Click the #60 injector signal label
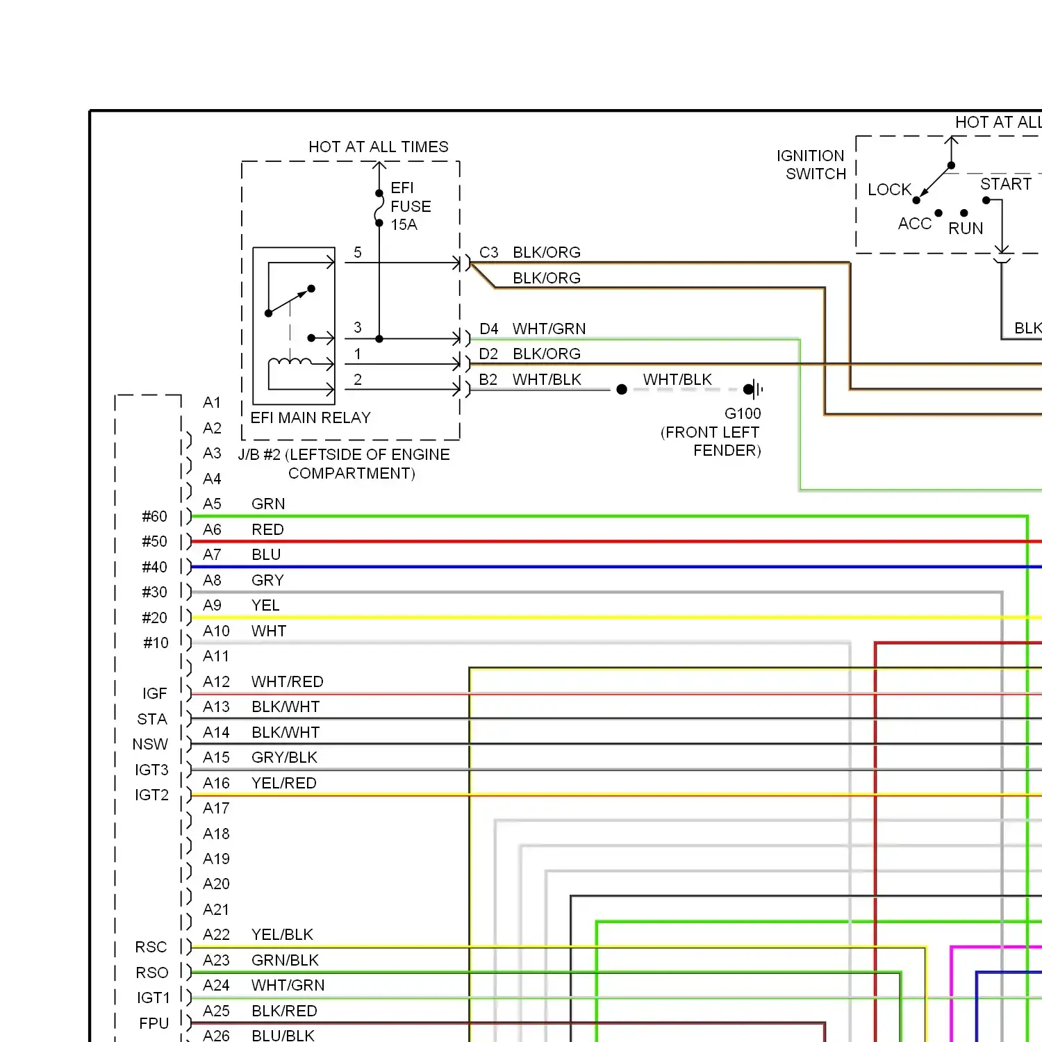 [x=154, y=516]
